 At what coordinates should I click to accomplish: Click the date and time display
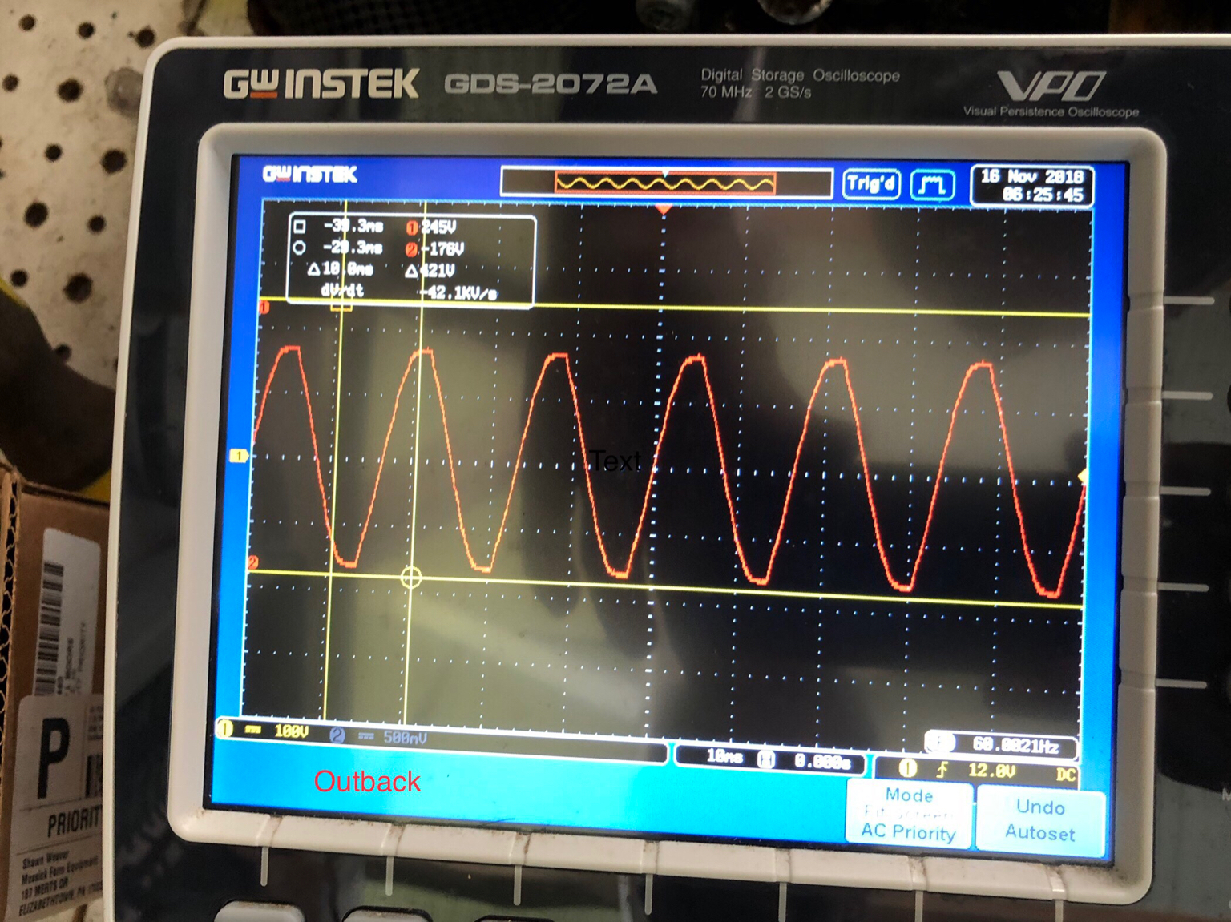pyautogui.click(x=1031, y=185)
